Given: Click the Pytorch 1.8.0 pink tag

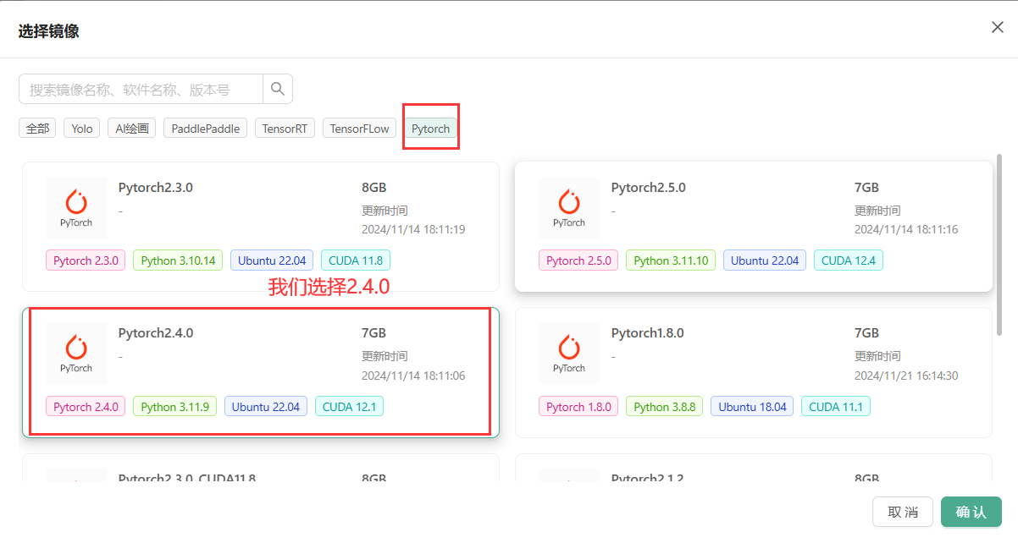Looking at the screenshot, I should [578, 407].
